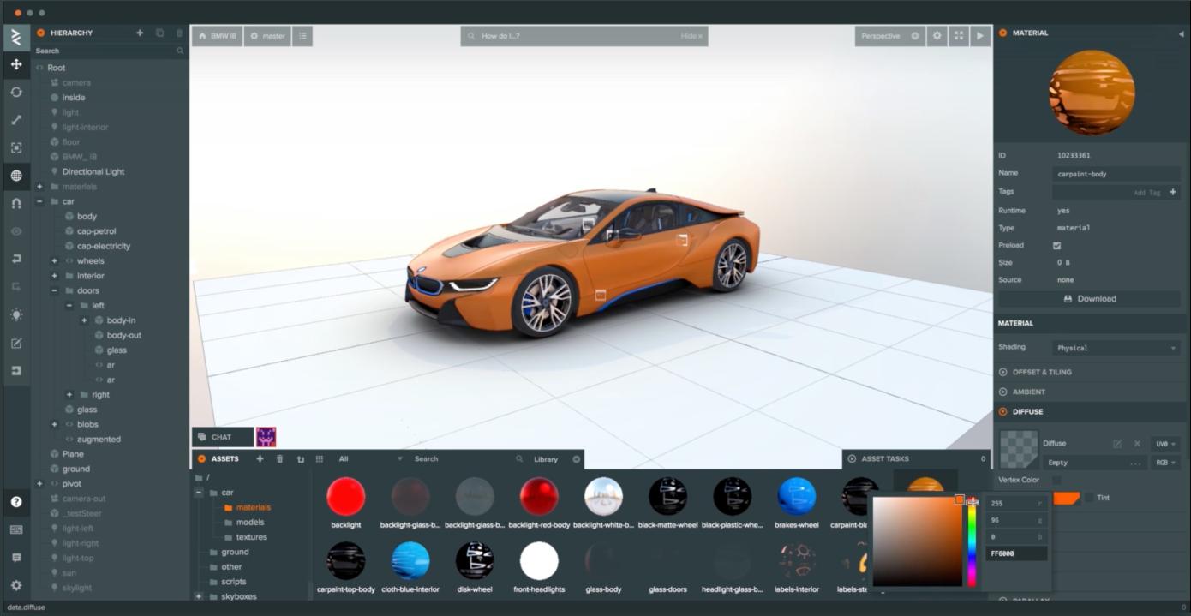Select the Rotate gizmo tool
The height and width of the screenshot is (616, 1191).
pos(15,92)
